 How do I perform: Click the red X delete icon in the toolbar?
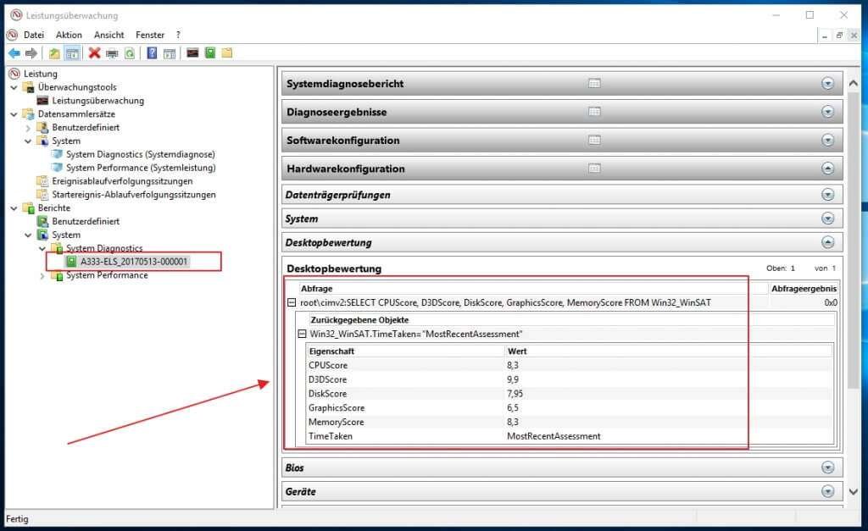click(94, 53)
